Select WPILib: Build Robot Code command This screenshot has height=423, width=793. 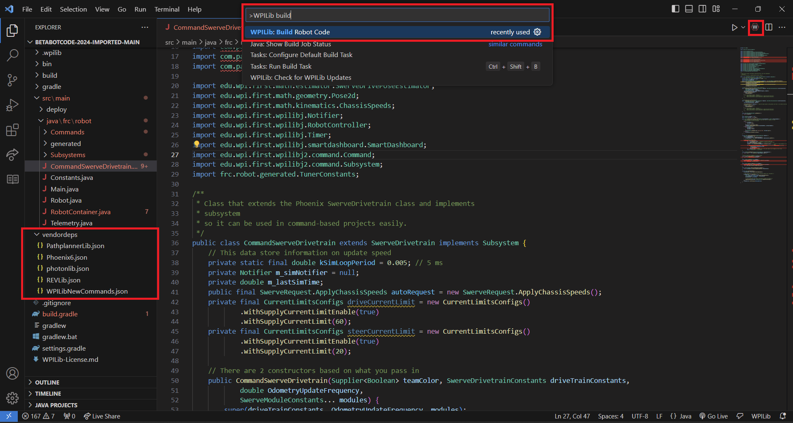point(397,32)
